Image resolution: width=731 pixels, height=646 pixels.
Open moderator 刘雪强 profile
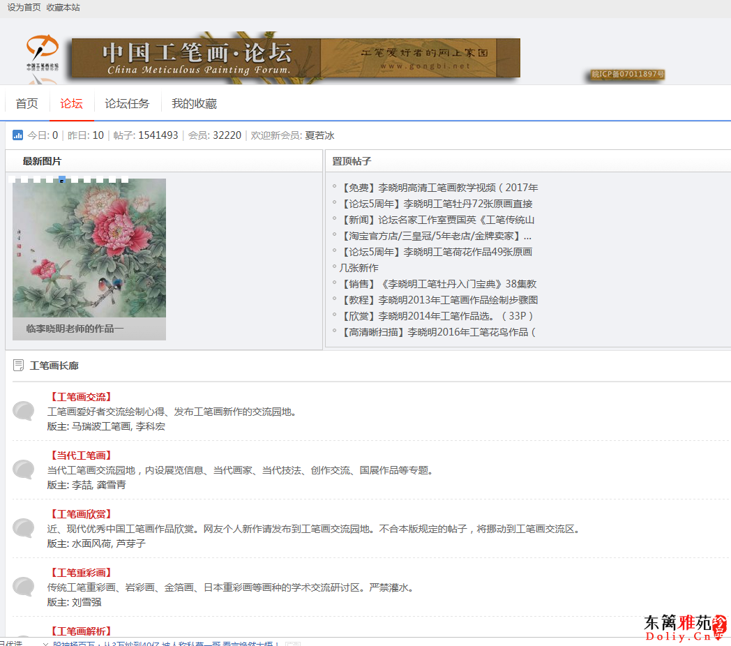[86, 602]
